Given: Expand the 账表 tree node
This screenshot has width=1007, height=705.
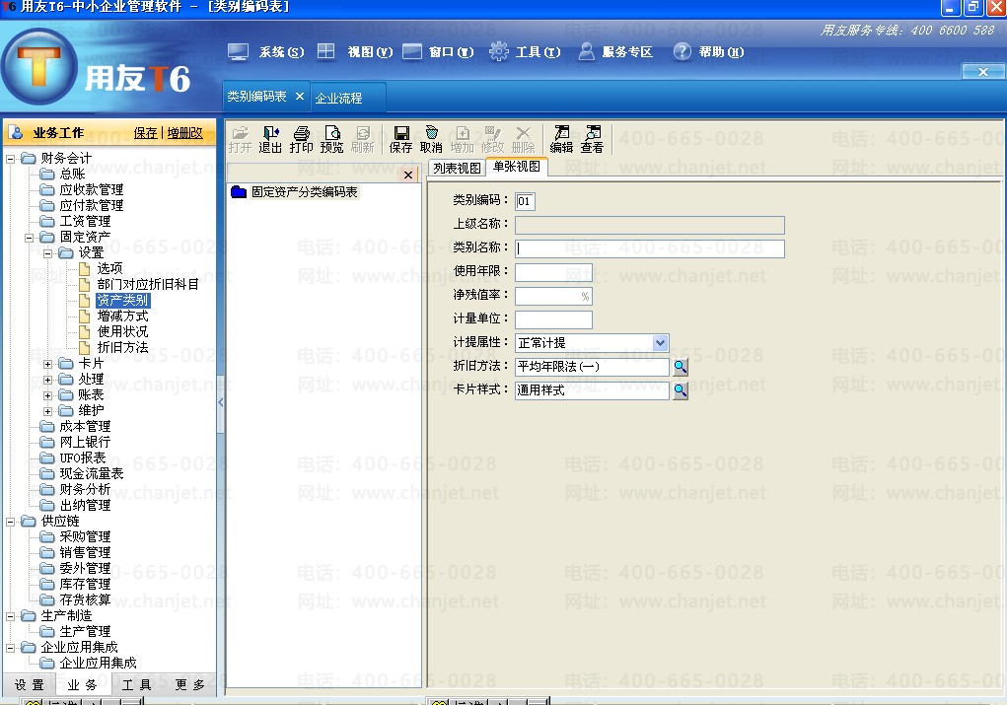Looking at the screenshot, I should pos(47,395).
